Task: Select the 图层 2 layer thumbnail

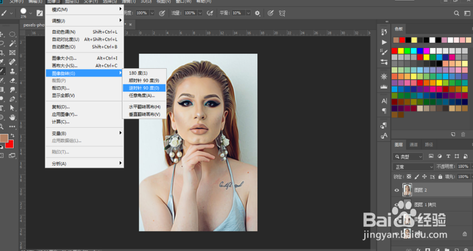Action: [407, 190]
